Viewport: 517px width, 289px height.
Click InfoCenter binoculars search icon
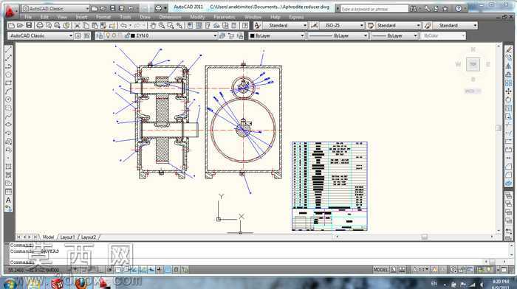[x=413, y=9]
